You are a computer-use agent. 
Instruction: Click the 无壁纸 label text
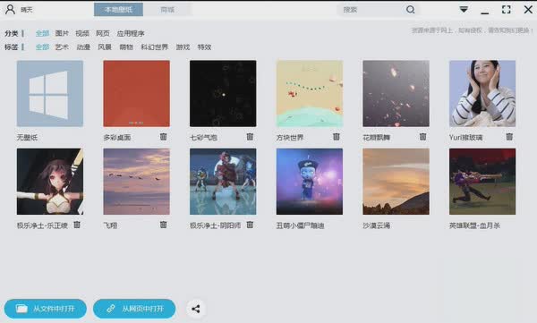tap(27, 138)
